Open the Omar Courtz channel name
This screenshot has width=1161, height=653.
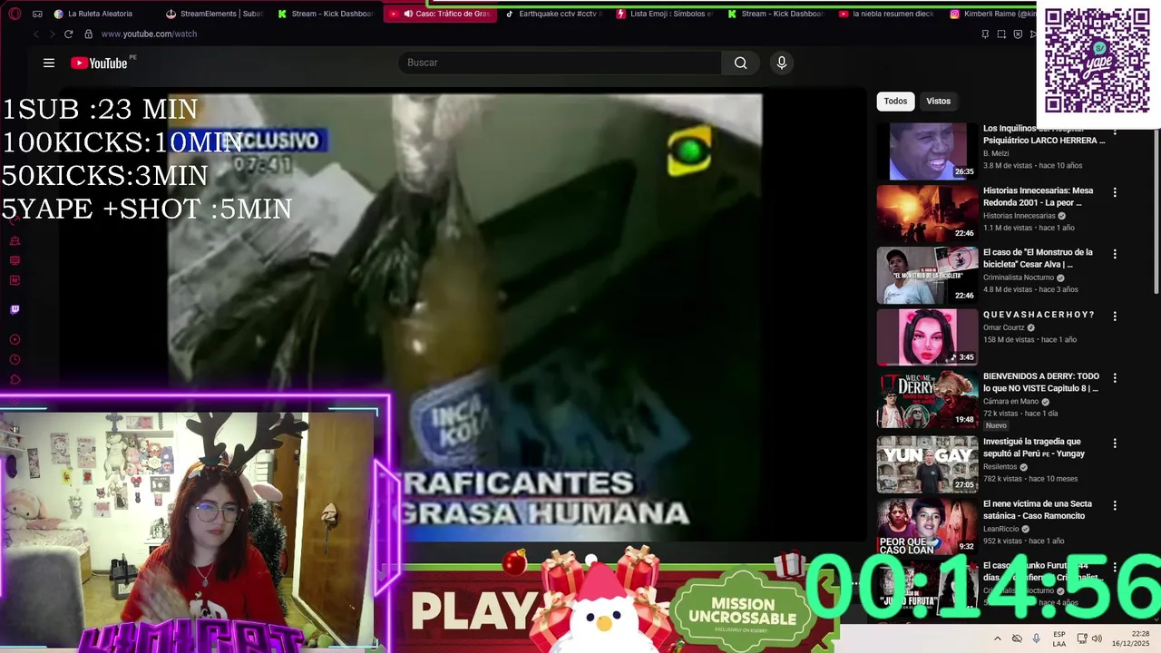pyautogui.click(x=1004, y=327)
